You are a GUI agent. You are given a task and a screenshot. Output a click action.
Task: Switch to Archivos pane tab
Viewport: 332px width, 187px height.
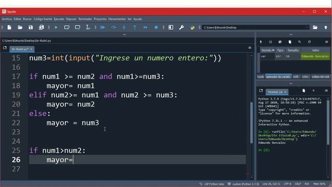click(305, 77)
